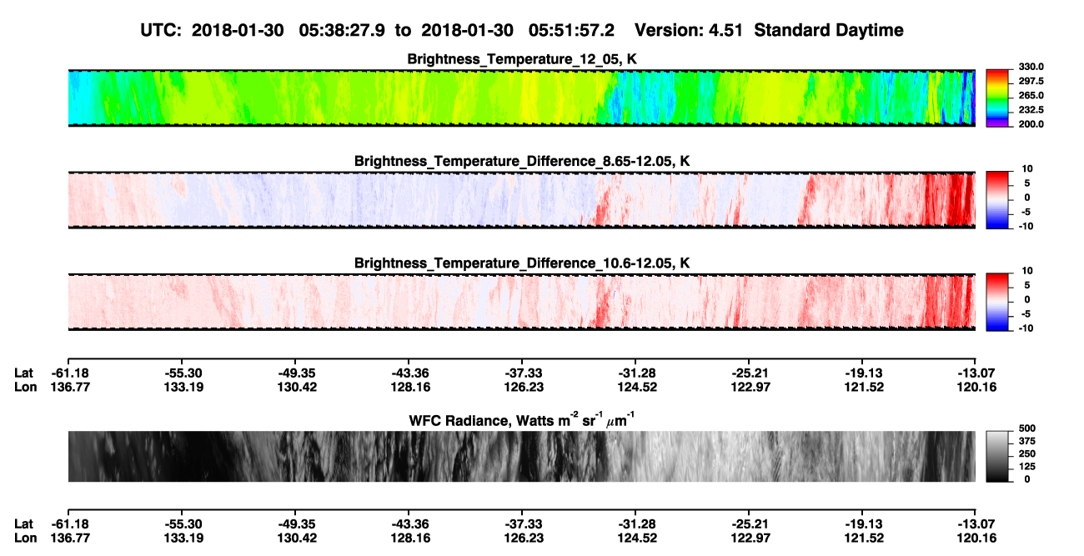
Task: Click the rainbow 200–330 K color bar
Action: pos(998,98)
